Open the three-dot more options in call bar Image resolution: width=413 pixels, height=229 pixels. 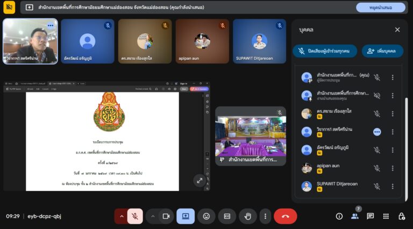[x=265, y=216]
